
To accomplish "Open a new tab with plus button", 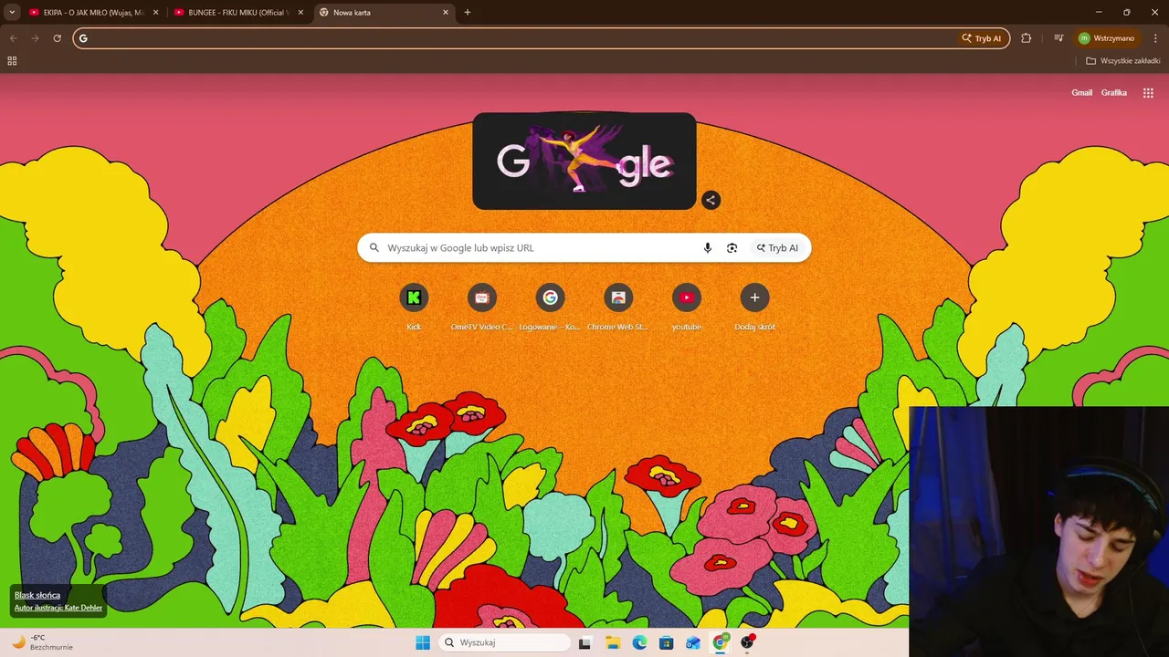I will [468, 13].
